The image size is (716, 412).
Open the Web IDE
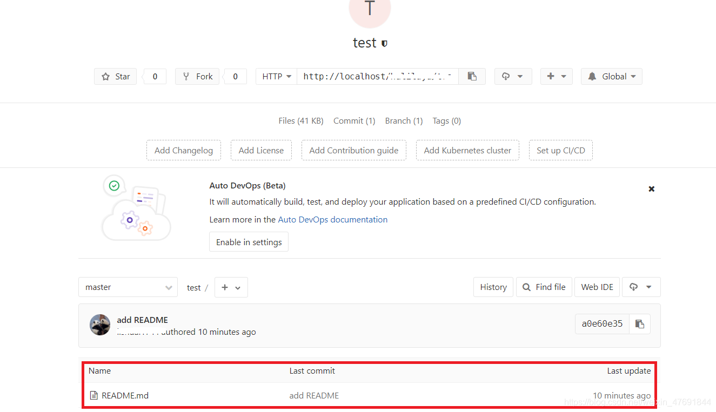click(597, 287)
